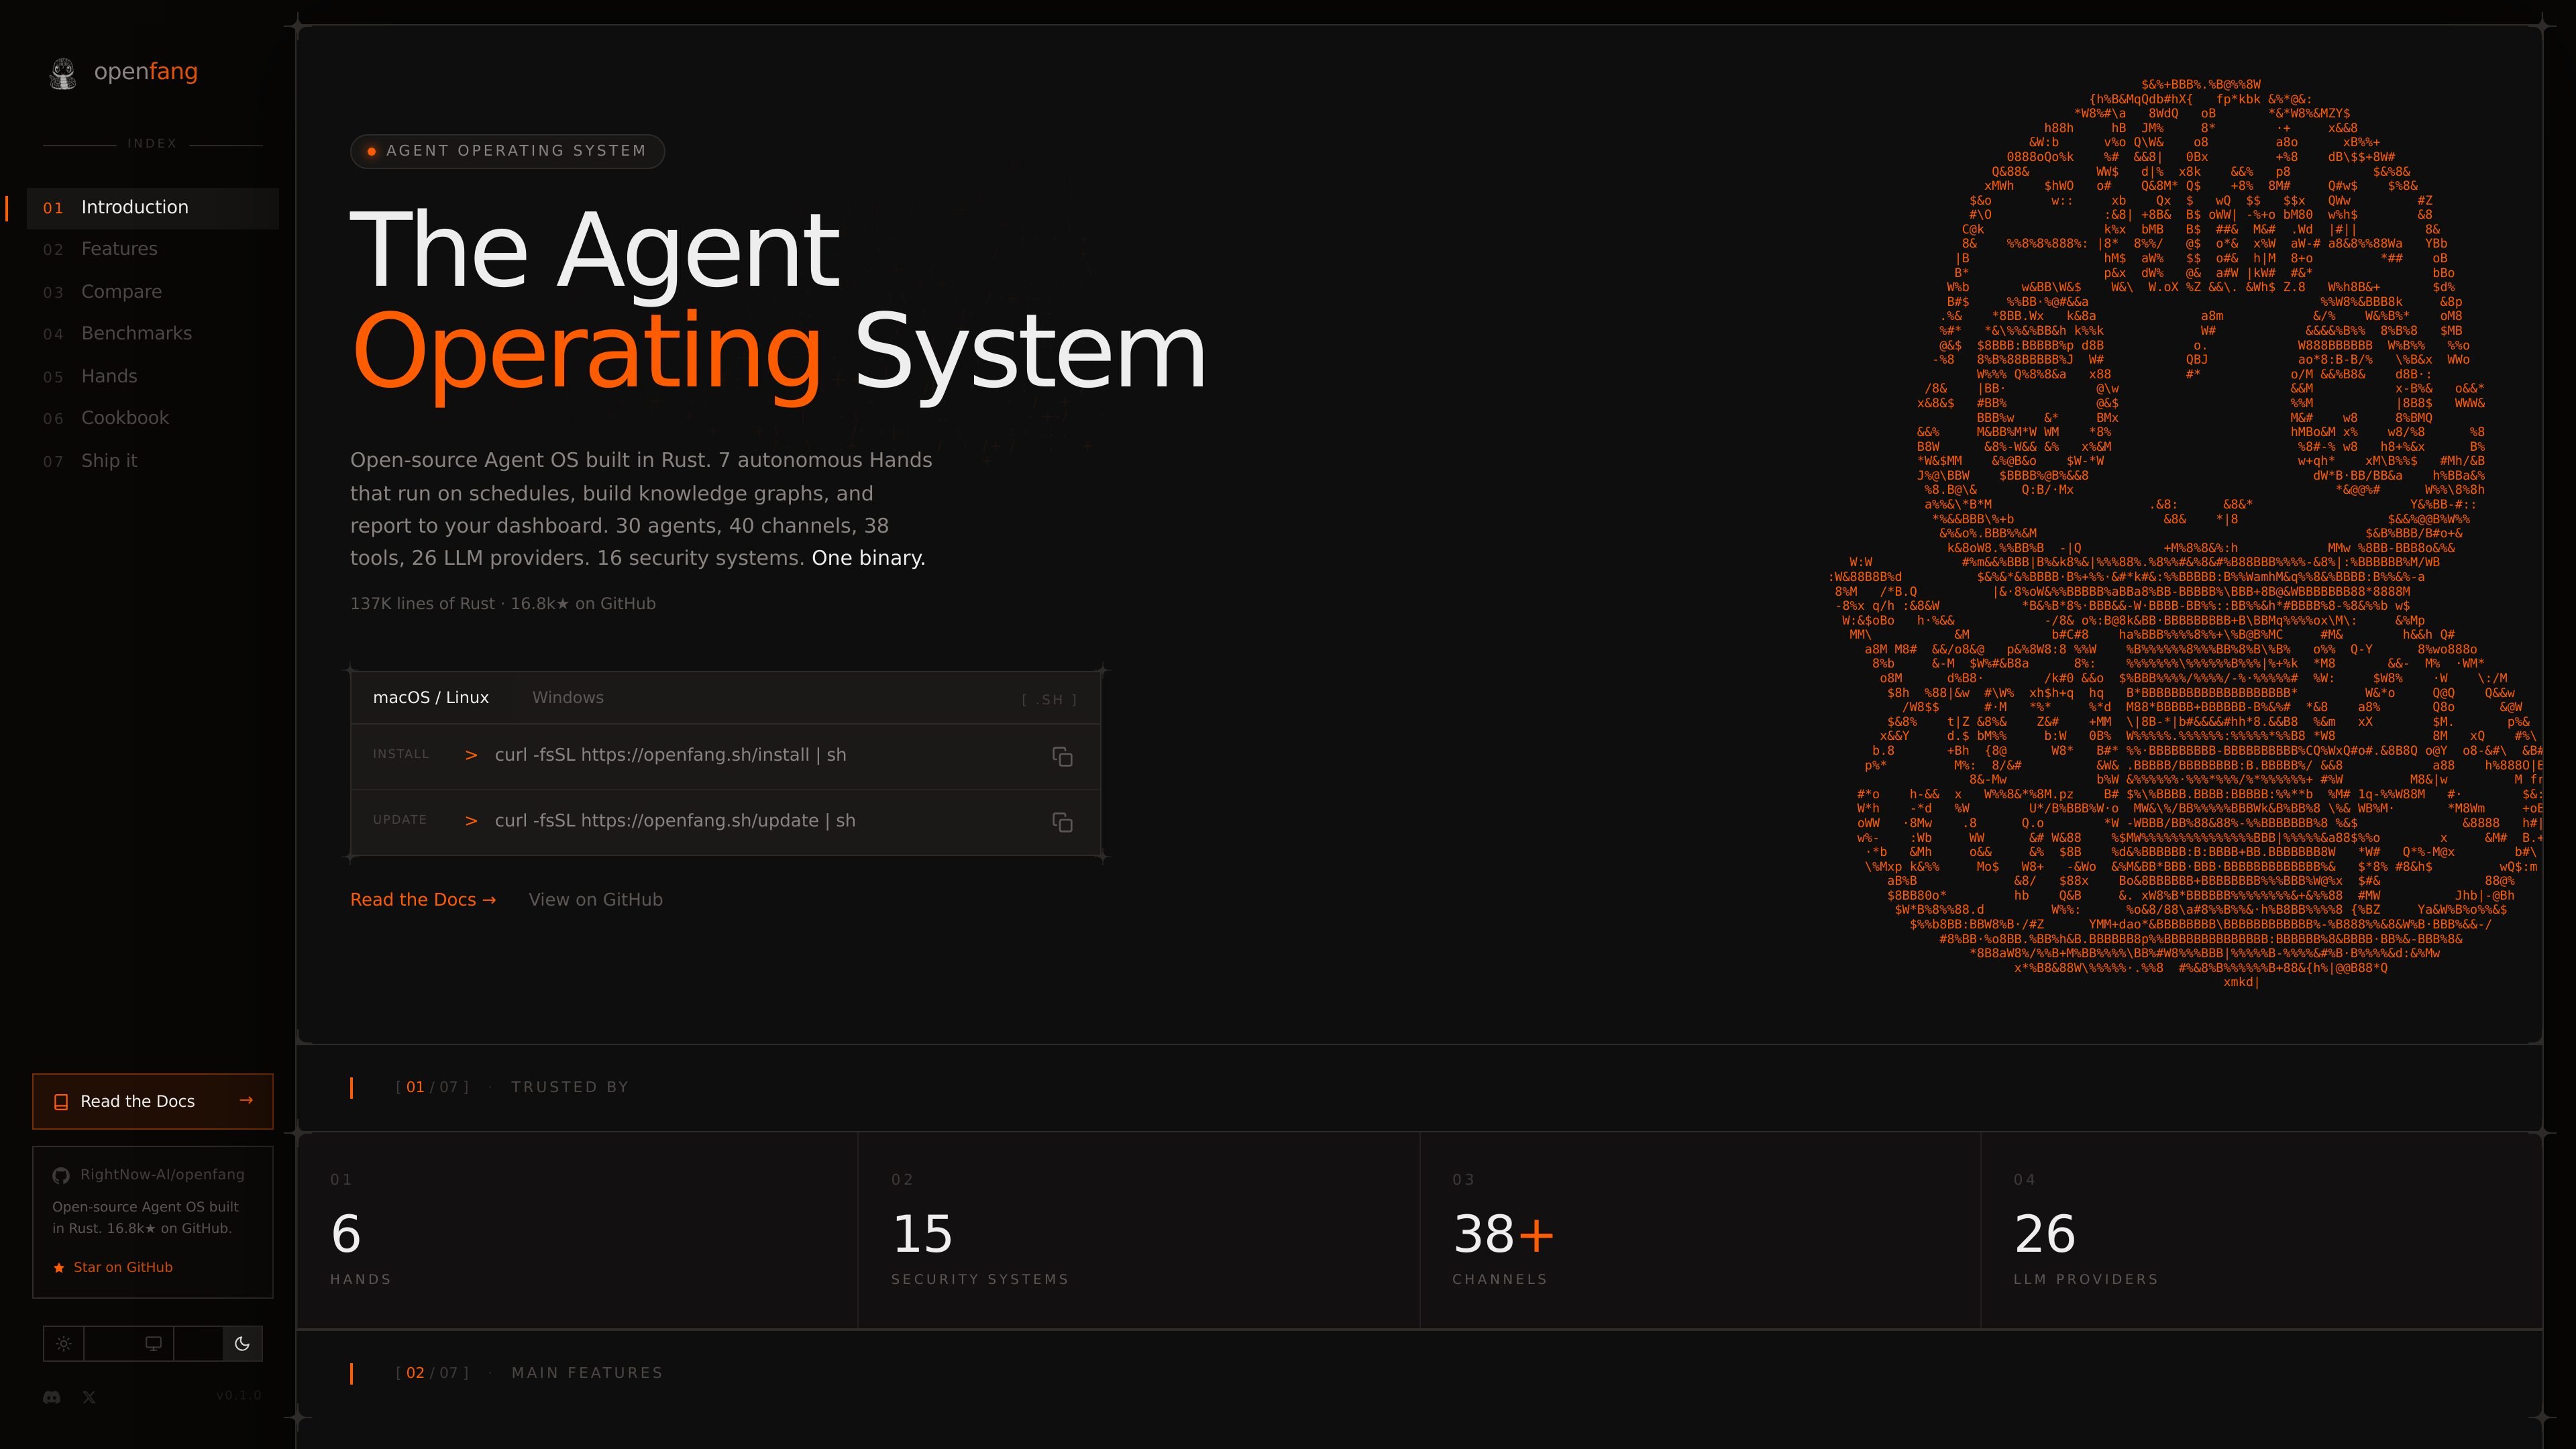
Task: Go to Hands in the index
Action: pos(153,376)
